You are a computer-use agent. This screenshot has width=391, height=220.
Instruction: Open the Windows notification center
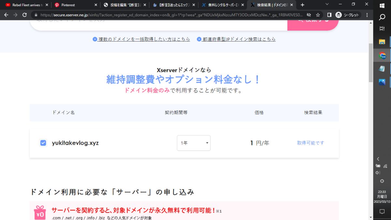[382, 212]
